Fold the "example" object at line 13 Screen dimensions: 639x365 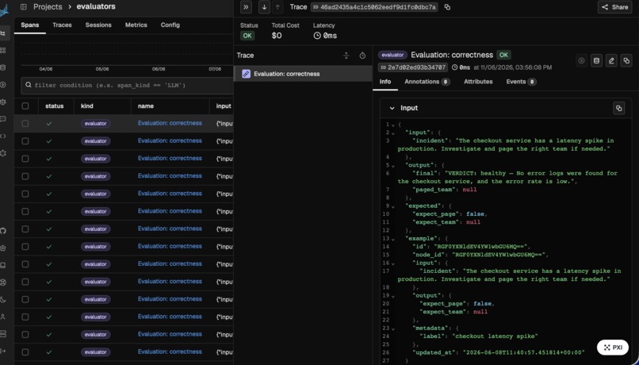393,239
